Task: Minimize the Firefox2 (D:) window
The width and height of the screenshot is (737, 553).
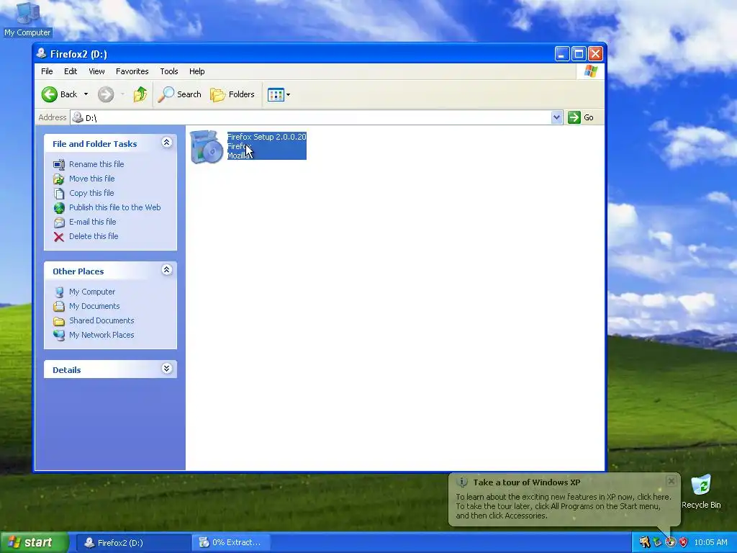Action: click(x=562, y=54)
